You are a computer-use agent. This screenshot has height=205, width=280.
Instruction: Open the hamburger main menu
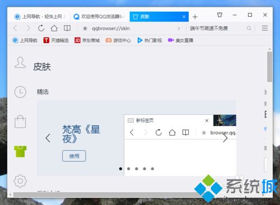[x=264, y=28]
